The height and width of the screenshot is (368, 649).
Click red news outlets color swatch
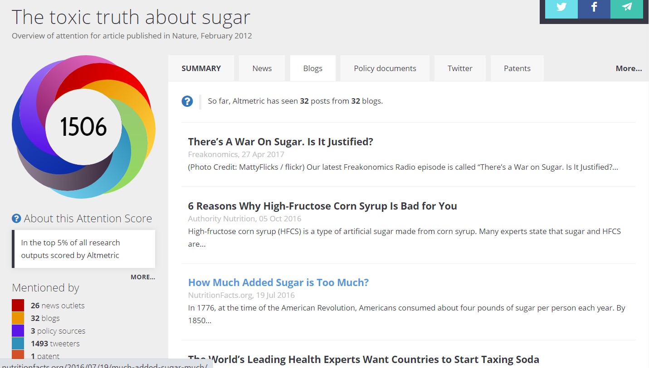(x=18, y=306)
